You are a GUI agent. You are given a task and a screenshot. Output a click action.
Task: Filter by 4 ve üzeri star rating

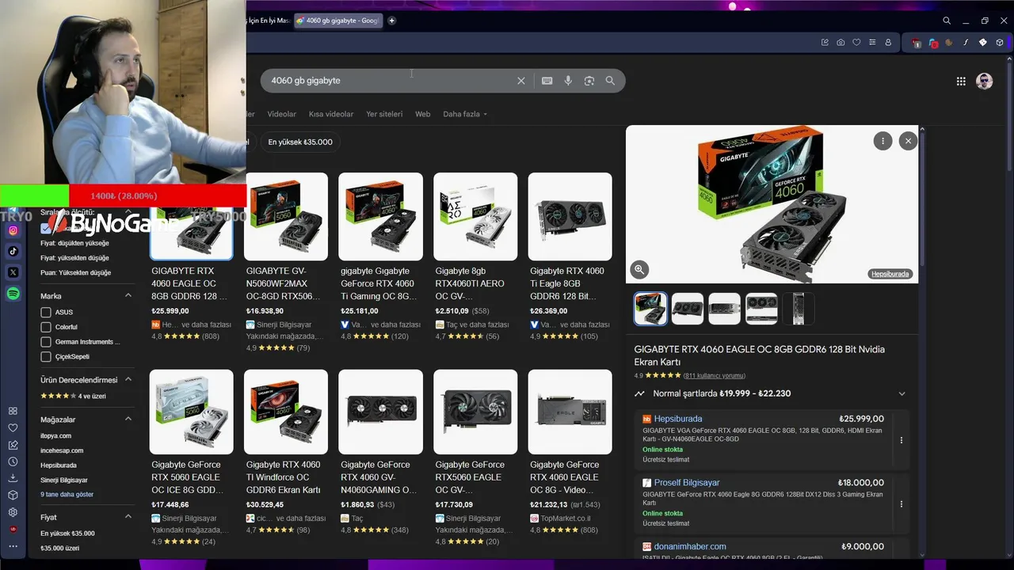(x=73, y=396)
